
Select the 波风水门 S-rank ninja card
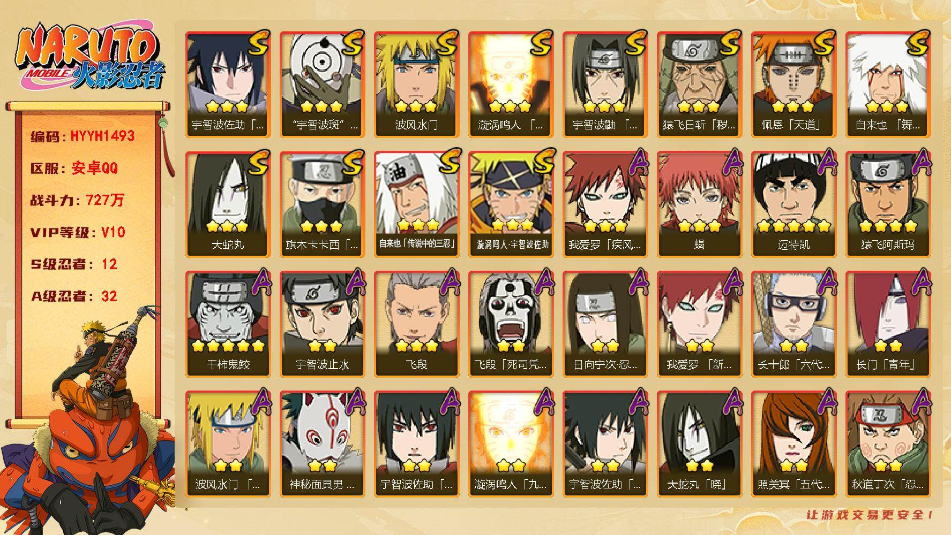(416, 84)
